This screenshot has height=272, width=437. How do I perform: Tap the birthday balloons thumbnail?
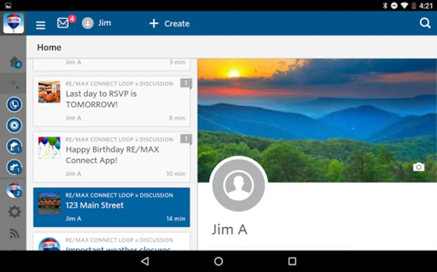[49, 148]
